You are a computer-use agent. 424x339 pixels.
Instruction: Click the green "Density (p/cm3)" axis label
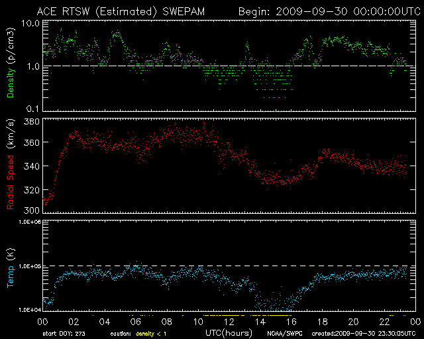tap(11, 63)
